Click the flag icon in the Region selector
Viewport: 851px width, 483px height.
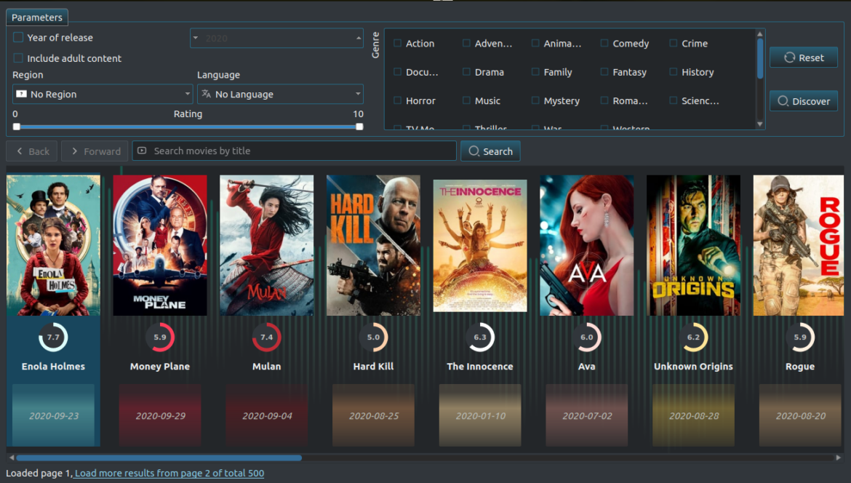(x=21, y=94)
